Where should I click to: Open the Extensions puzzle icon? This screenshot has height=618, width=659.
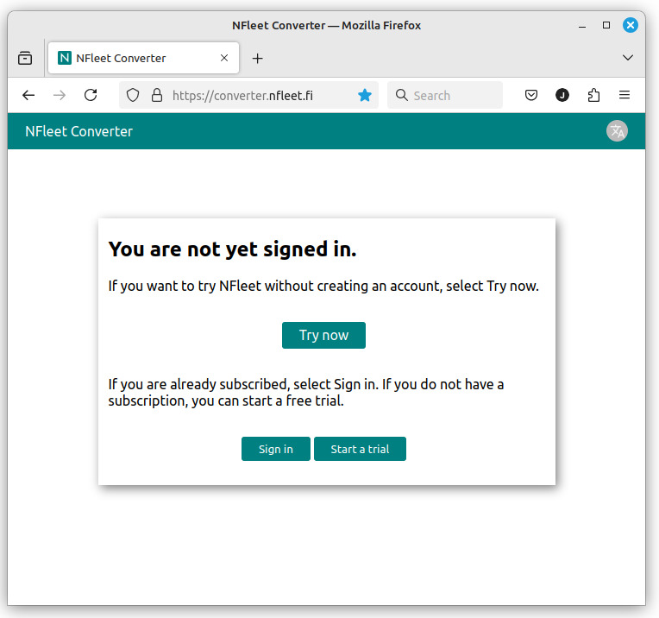point(593,95)
